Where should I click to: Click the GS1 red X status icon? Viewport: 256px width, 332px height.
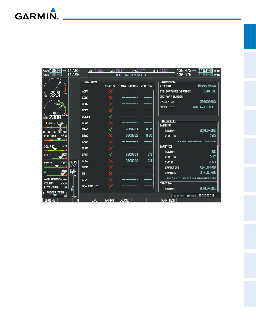(110, 173)
